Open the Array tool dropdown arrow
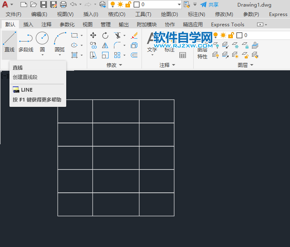 124,55
